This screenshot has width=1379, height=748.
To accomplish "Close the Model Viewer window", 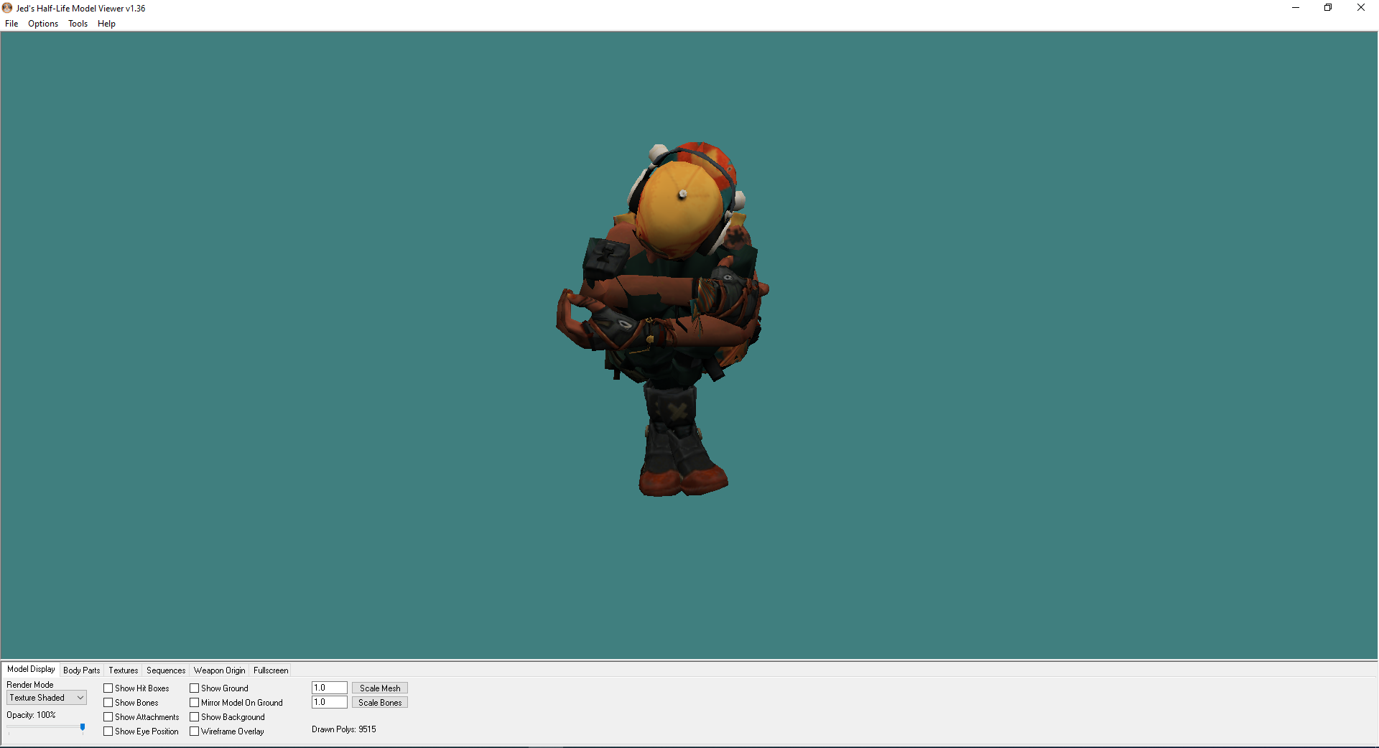I will tap(1361, 8).
